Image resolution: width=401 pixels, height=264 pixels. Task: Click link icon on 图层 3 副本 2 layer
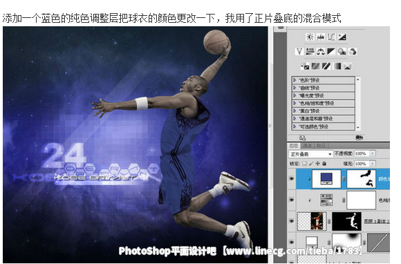[x=329, y=221]
